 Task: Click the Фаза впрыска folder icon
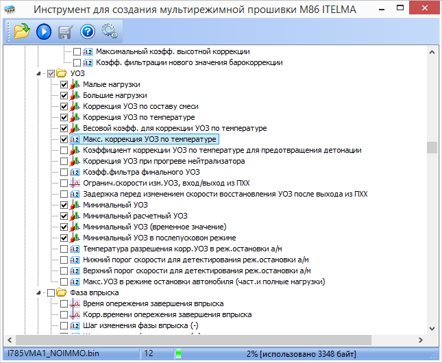tap(62, 292)
